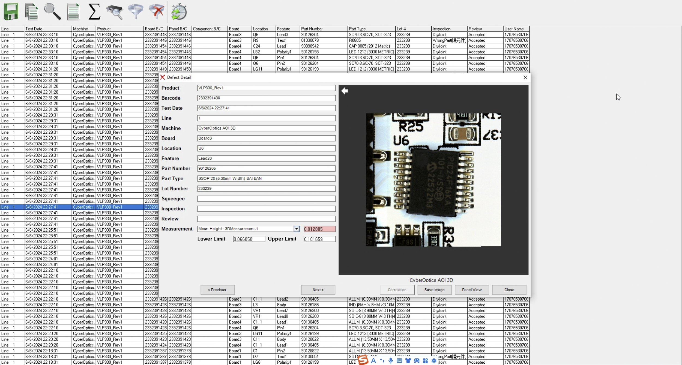Click the LB2 location cell
Screen dimensions: 682x365
click(264, 52)
